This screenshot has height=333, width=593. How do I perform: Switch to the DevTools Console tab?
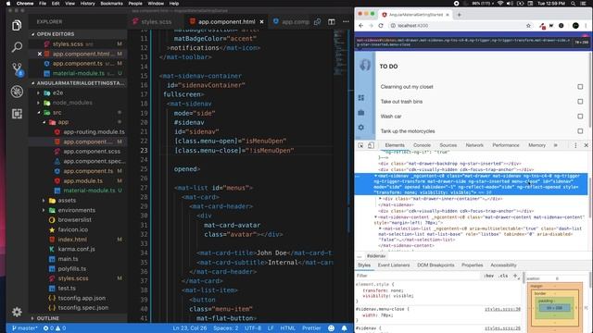422,145
